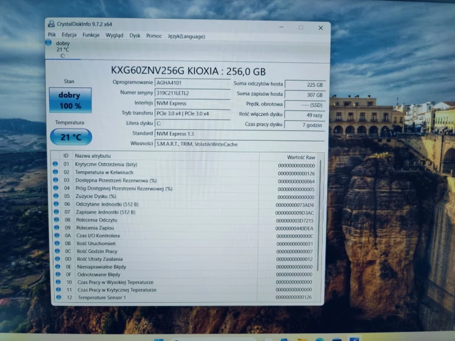This screenshot has width=455, height=341.
Task: Click status dot of Ilość Godzin Pracy row
Action: click(58, 251)
